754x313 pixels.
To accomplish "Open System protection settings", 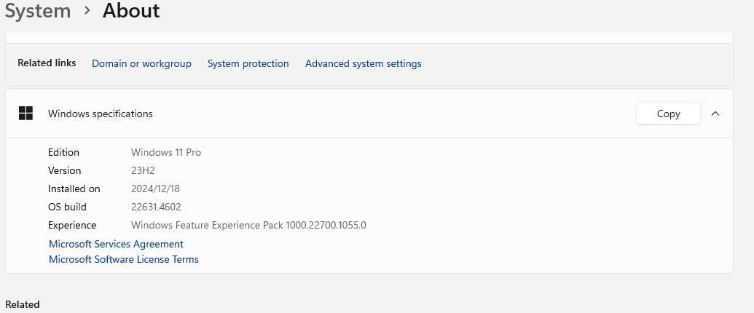I will coord(248,64).
